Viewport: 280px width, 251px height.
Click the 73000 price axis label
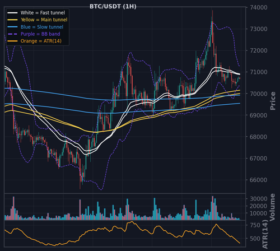[259, 29]
